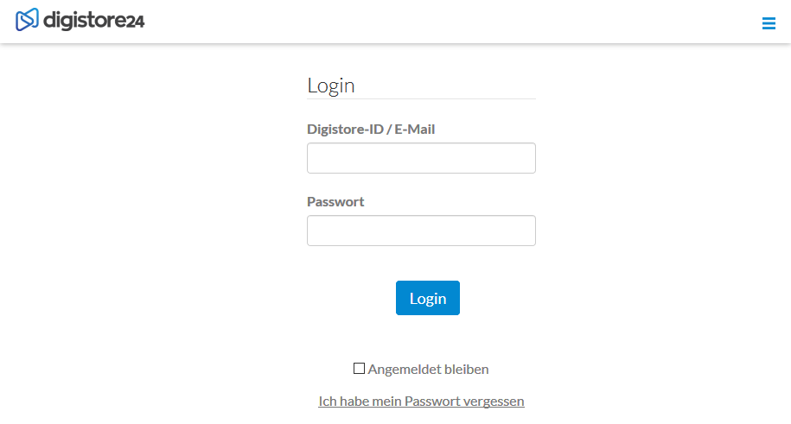Select the forgotten password link
Image resolution: width=791 pixels, height=424 pixels.
coord(421,401)
